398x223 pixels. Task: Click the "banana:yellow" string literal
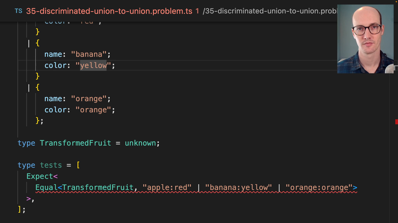(x=238, y=187)
